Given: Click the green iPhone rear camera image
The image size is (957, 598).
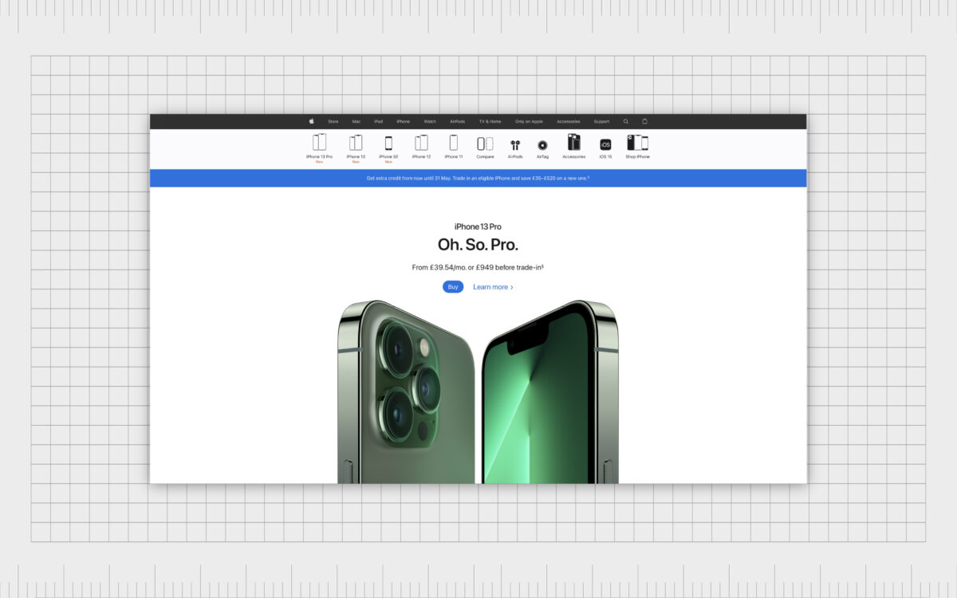Looking at the screenshot, I should 406,392.
